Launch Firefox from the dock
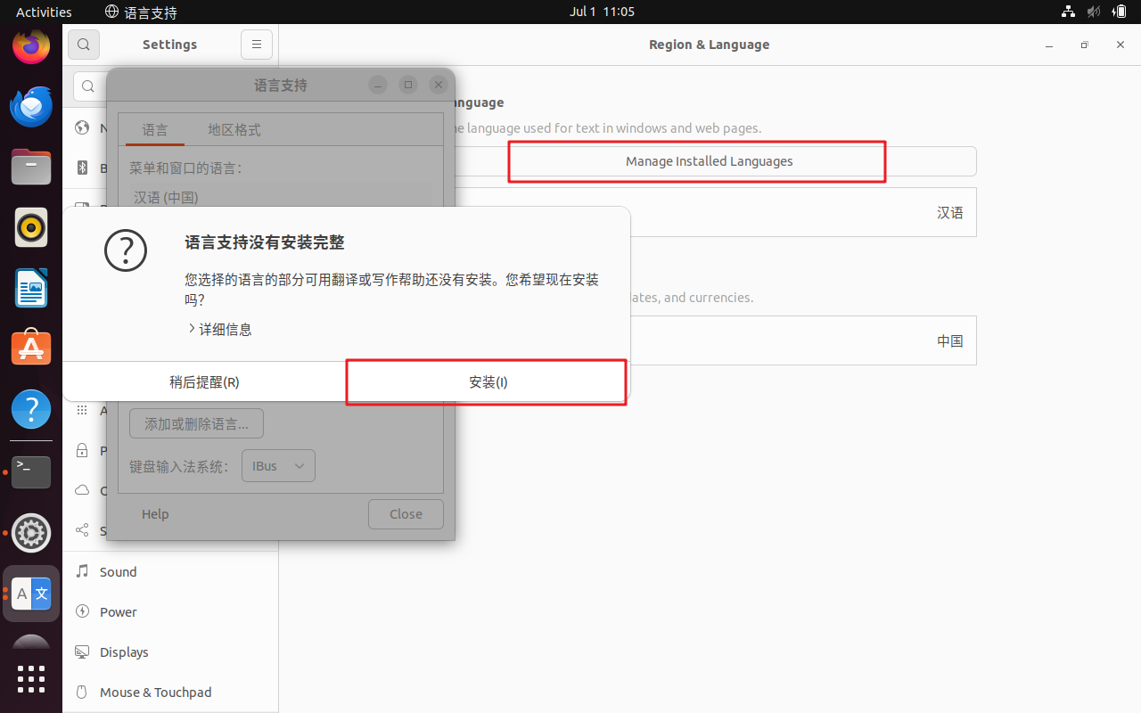1141x713 pixels. click(31, 46)
